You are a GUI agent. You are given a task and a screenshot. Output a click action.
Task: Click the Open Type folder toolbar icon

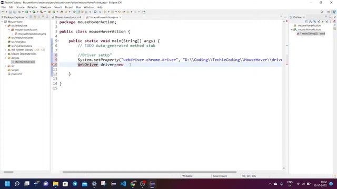pos(62,12)
